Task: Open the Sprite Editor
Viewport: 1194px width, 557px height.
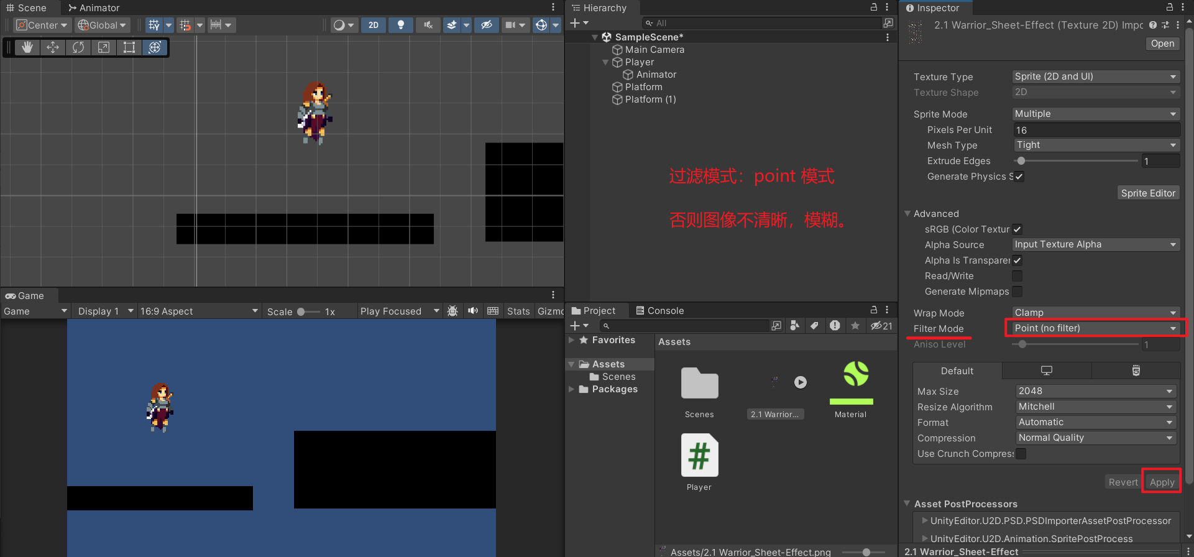Action: (x=1147, y=193)
